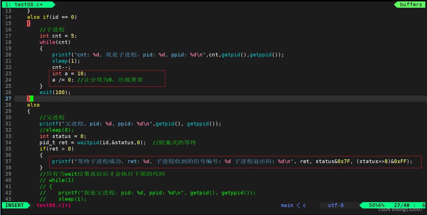The width and height of the screenshot is (427, 215).
Task: Click the test08.c[+] filename in status line
Action: (54, 205)
